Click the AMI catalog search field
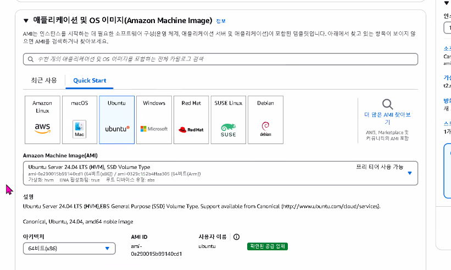The image size is (451, 270). pyautogui.click(x=220, y=59)
